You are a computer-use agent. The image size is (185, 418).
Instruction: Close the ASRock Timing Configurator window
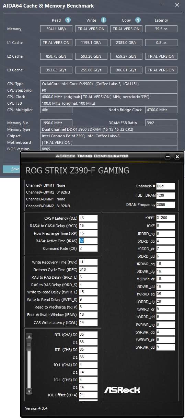click(x=177, y=157)
